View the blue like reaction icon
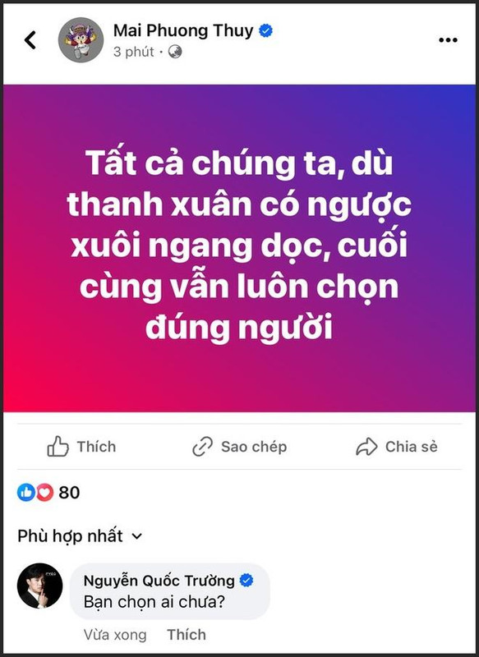 tap(26, 492)
